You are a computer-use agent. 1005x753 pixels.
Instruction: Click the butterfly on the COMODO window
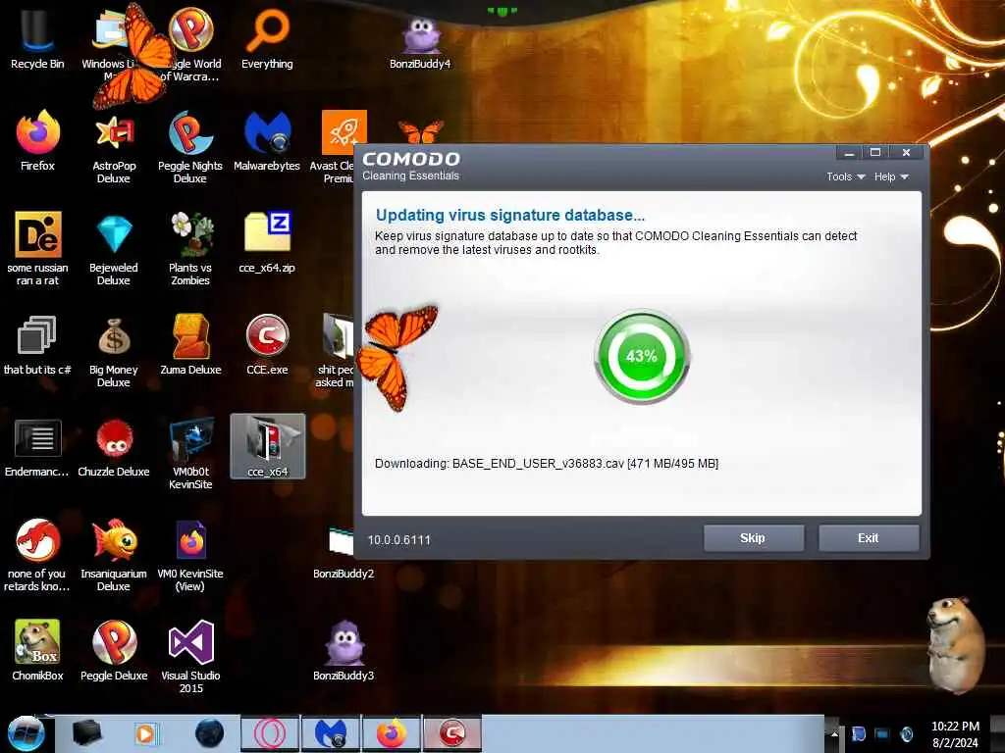(397, 356)
